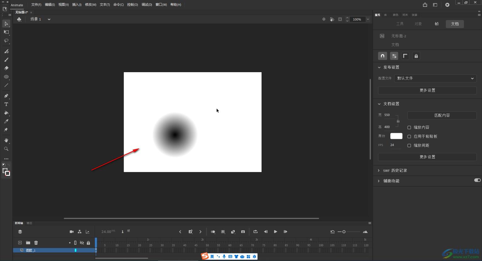
Task: Switch the 辅助功能 toggle
Action: click(477, 180)
